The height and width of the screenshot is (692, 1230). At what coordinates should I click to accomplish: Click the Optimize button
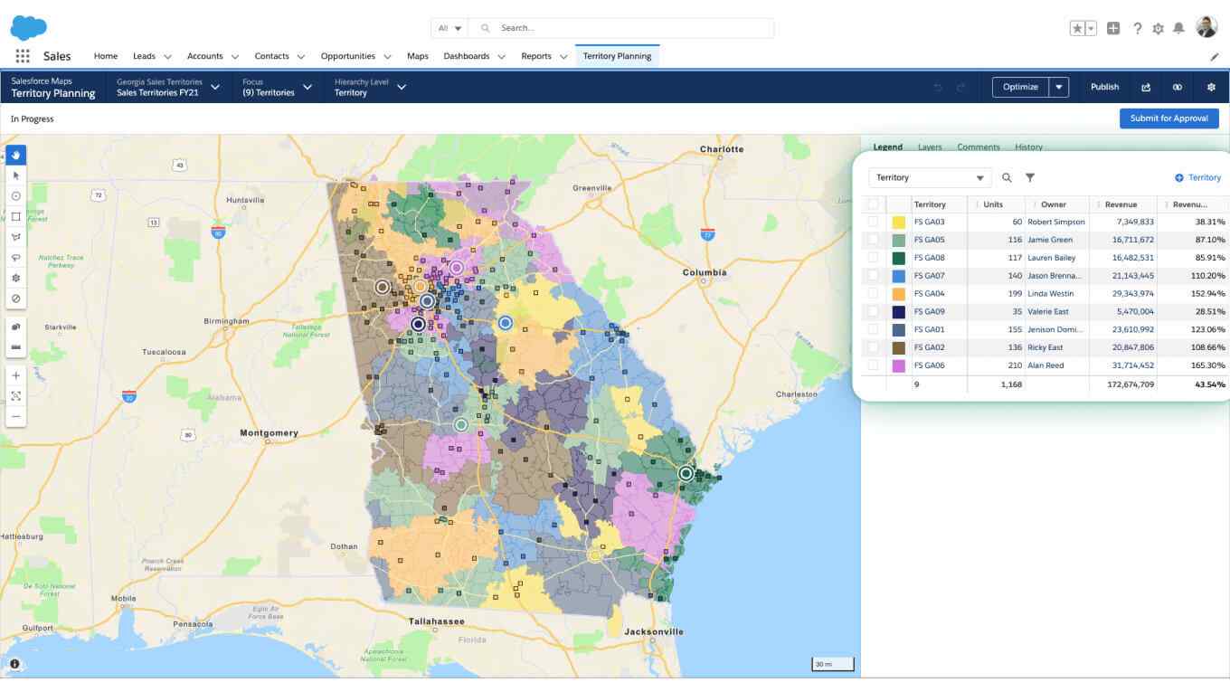(1020, 87)
